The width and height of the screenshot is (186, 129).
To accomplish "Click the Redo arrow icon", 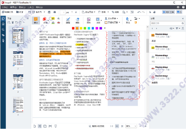I will point(143,12).
